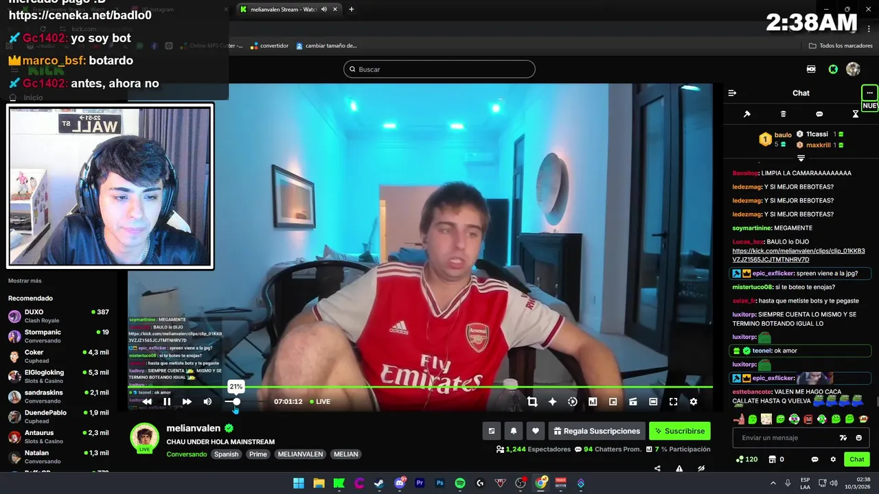Open the melianvalen channel avatar
The image size is (879, 494).
(x=145, y=438)
